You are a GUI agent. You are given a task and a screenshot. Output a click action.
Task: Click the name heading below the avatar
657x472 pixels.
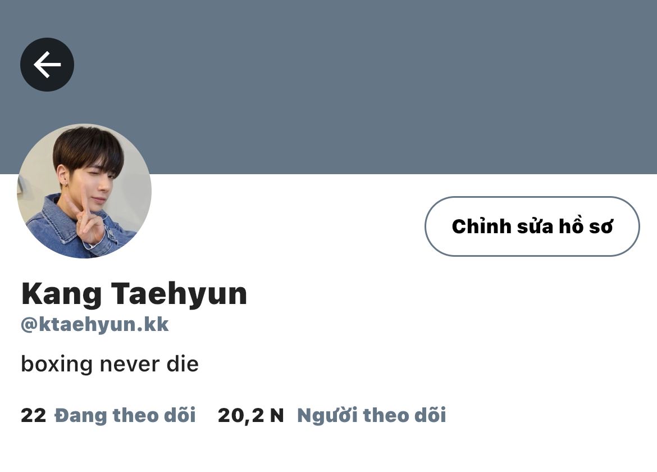click(134, 294)
